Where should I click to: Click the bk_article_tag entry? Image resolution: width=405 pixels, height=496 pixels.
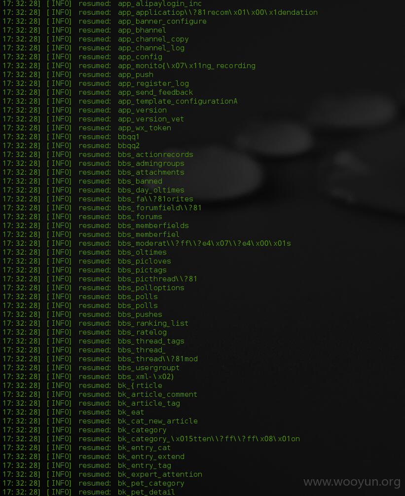pos(149,403)
